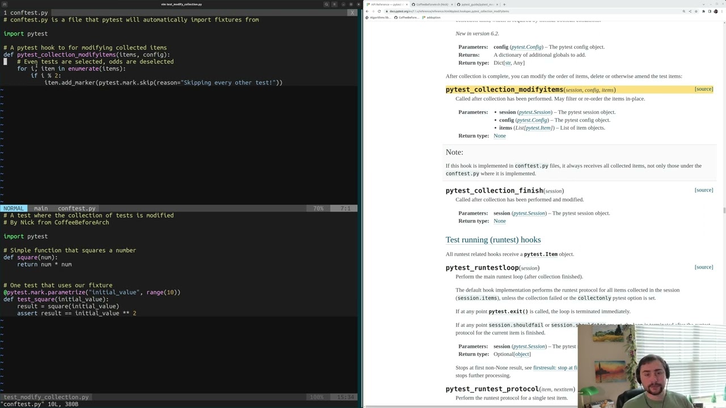
Task: Open browser extensions puzzle icon
Action: 704,11
